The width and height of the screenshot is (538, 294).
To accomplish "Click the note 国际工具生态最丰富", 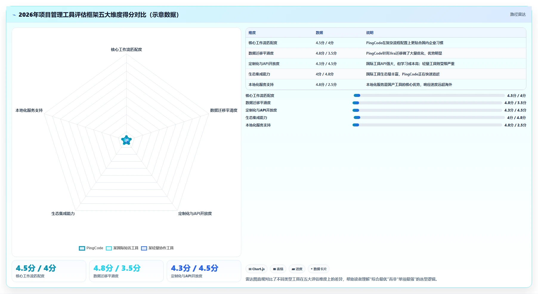I will (403, 74).
